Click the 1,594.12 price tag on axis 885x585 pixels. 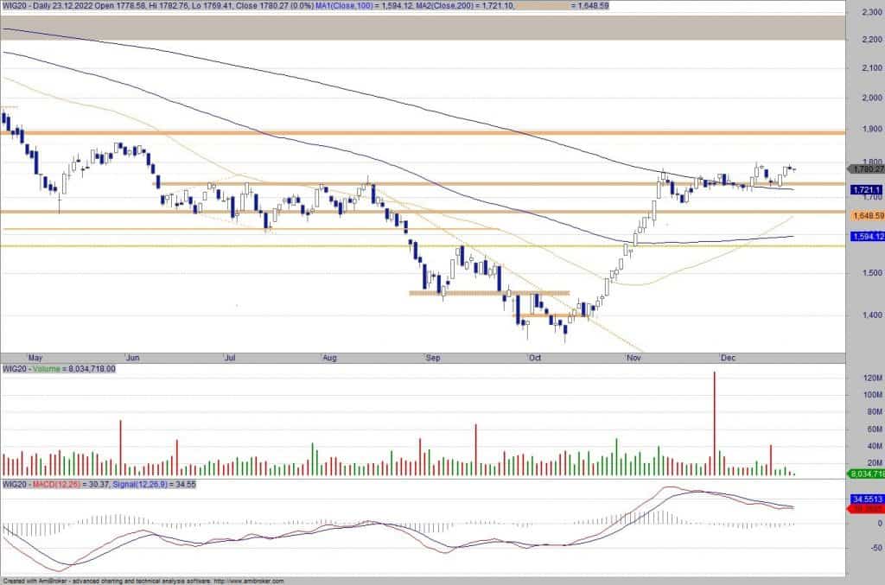tap(864, 237)
